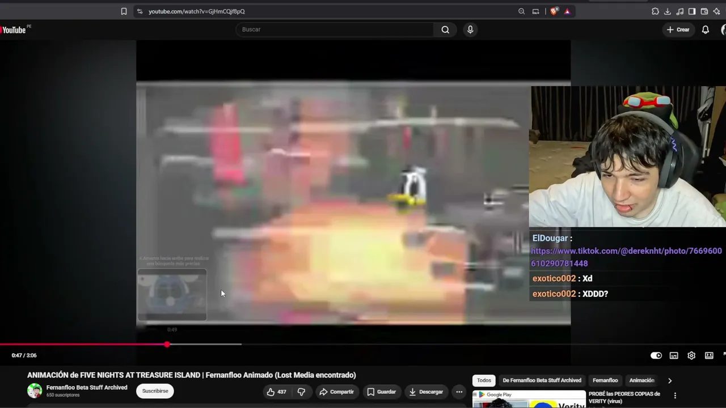Open the player settings gear
The image size is (726, 408).
point(691,355)
